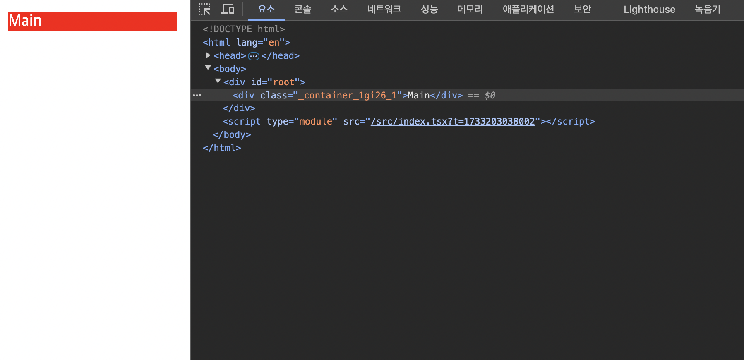
Task: Select the script type="module" node
Action: pos(409,121)
